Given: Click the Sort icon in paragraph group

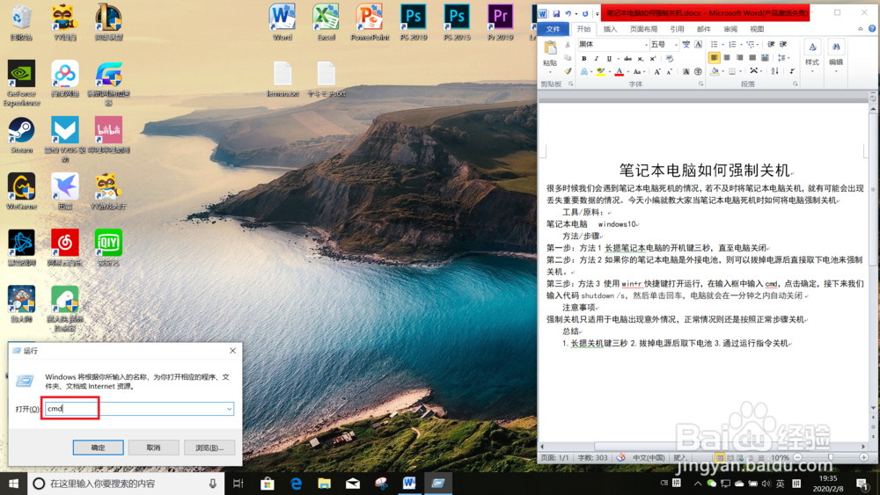Looking at the screenshot, I should [x=775, y=72].
